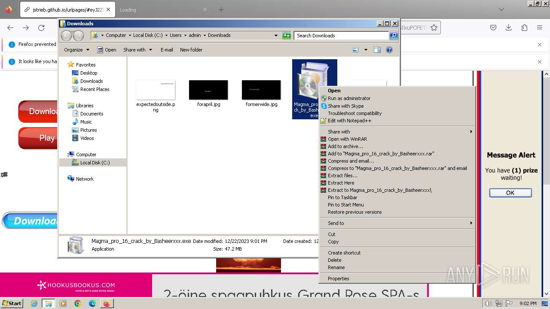The height and width of the screenshot is (309, 550).
Task: Open Pictures library in sidebar
Action: [89, 130]
